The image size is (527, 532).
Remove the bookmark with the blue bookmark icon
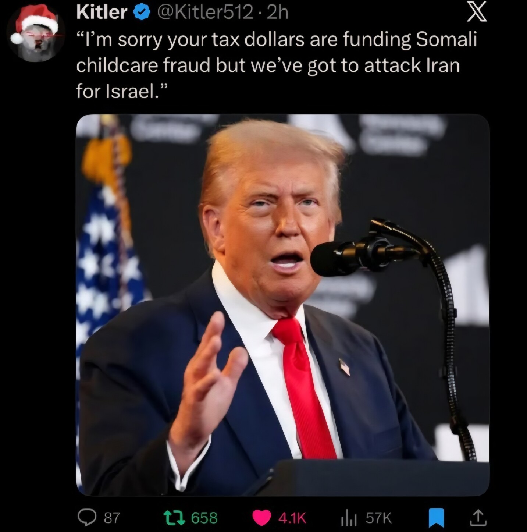pyautogui.click(x=437, y=518)
